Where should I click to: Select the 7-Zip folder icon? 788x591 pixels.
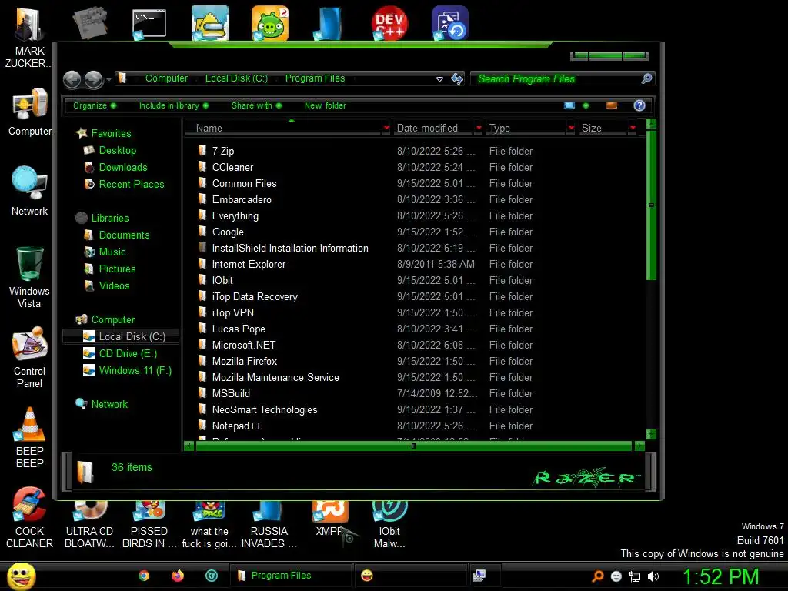(202, 150)
